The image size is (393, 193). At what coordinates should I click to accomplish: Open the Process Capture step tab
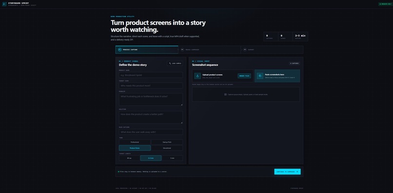pos(147,50)
